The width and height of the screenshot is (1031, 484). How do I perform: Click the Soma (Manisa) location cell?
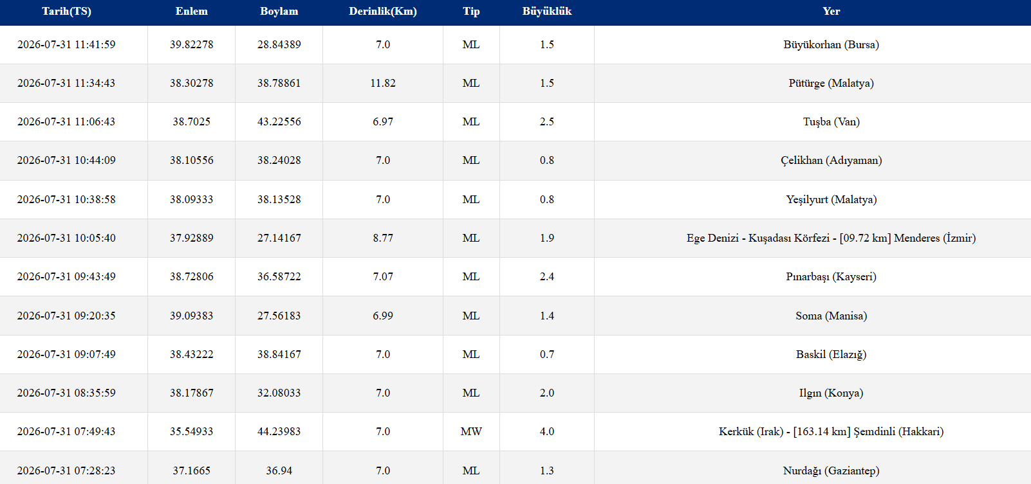pyautogui.click(x=831, y=316)
